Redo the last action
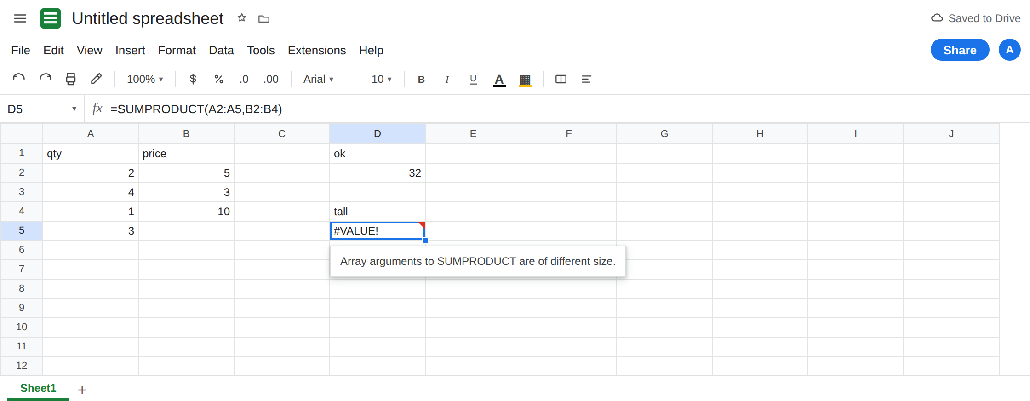 click(45, 79)
